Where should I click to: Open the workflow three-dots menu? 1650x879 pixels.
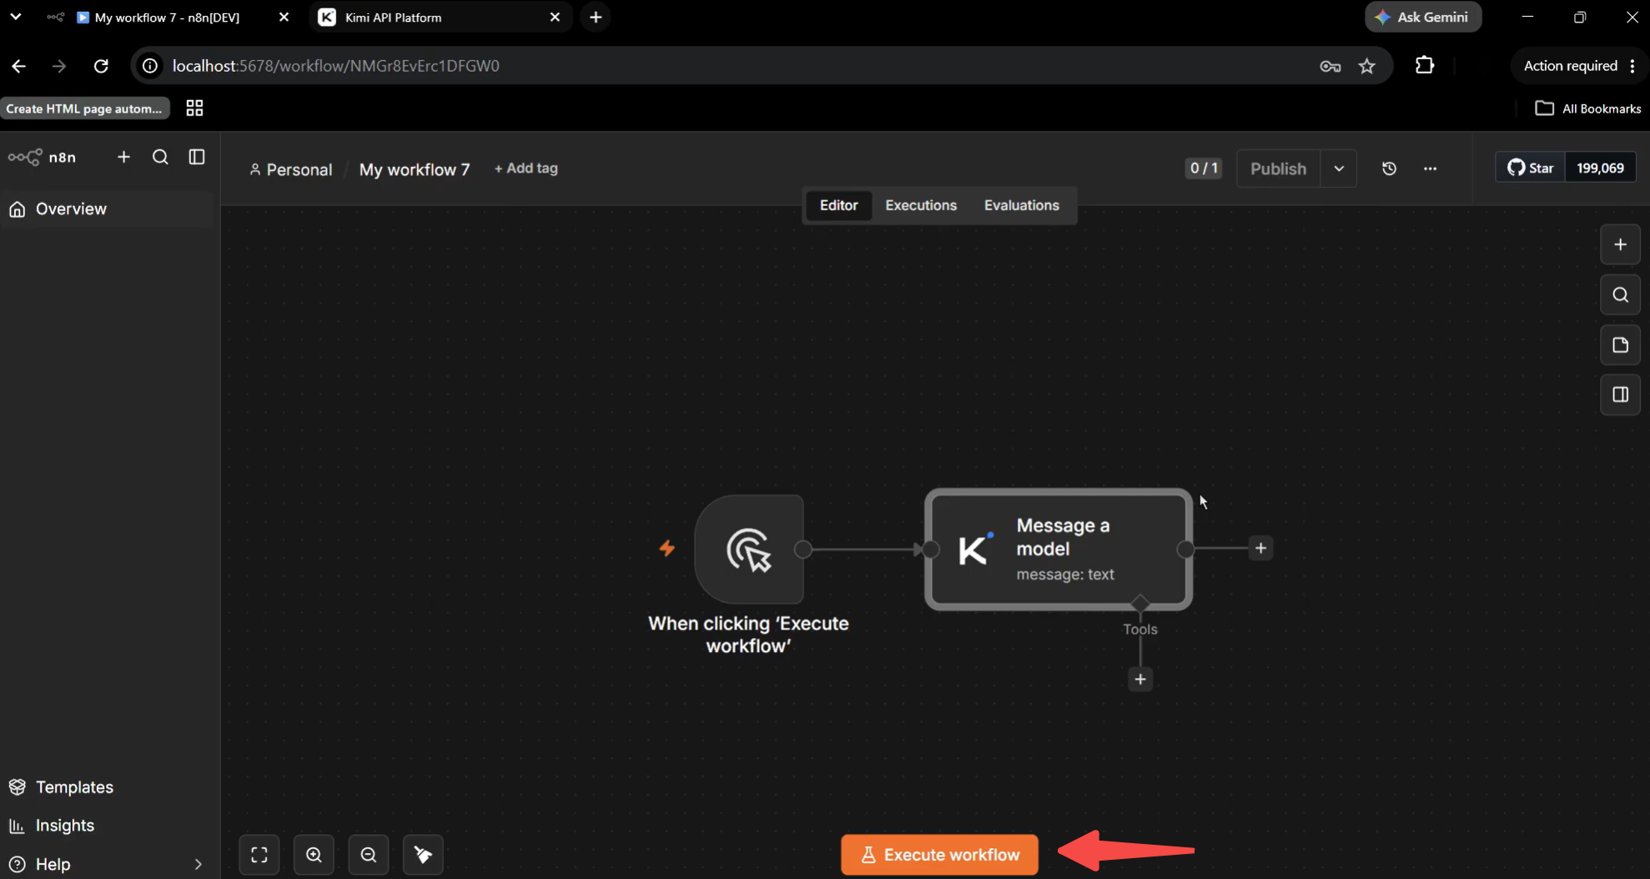click(1430, 168)
